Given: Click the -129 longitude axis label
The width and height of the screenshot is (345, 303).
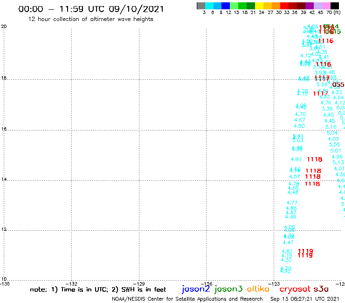Looking at the screenshot, I should click(139, 284).
